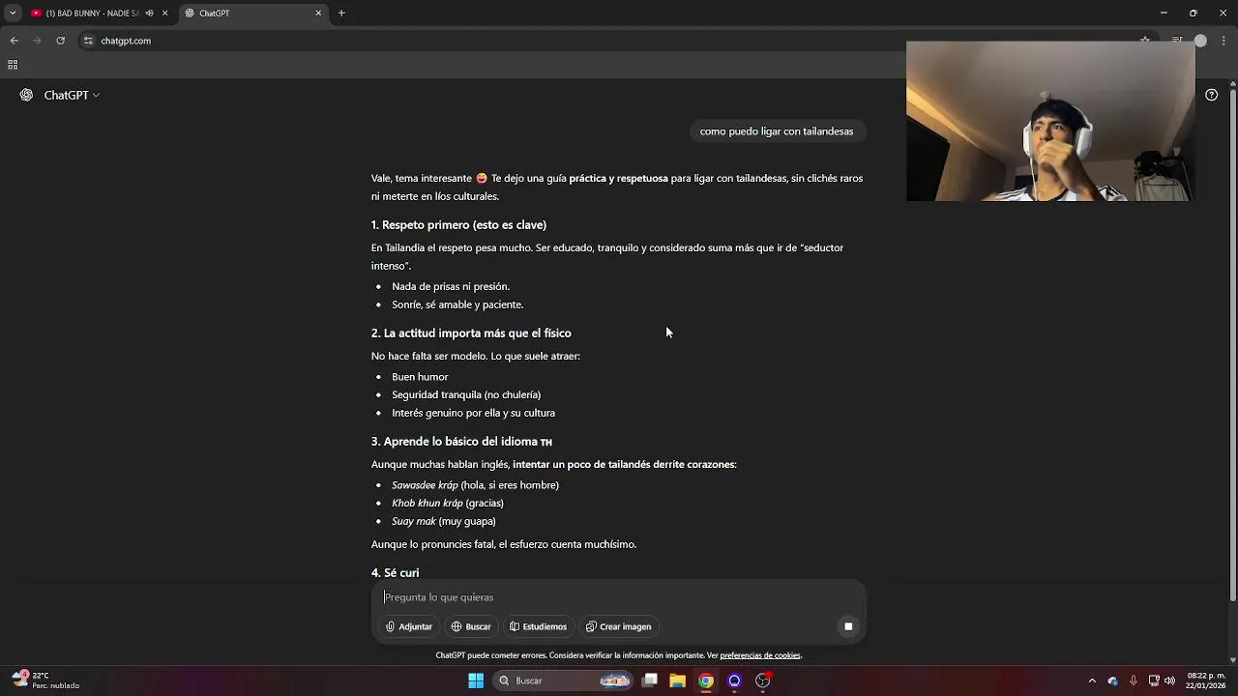The image size is (1238, 696).
Task: Click the bullet 'Buen humor'
Action: coord(420,377)
